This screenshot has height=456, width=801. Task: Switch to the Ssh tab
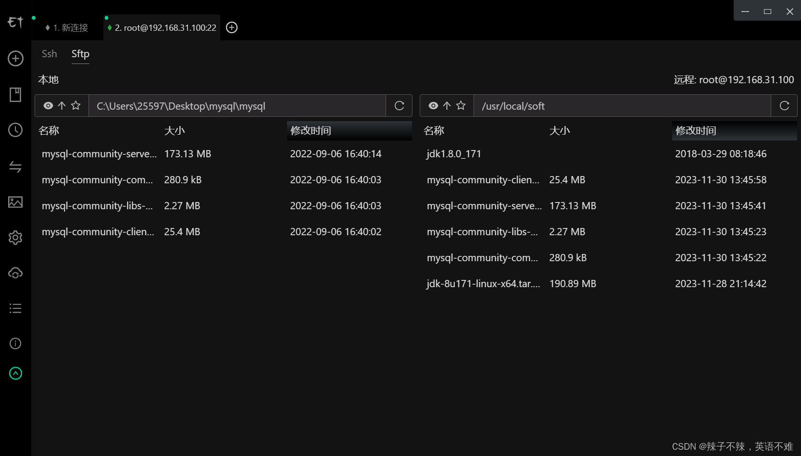[50, 54]
